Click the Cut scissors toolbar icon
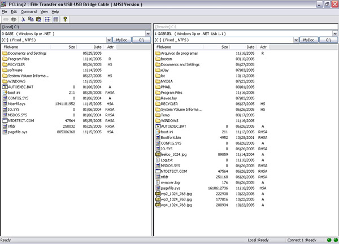This screenshot has height=244, width=339. tap(24, 19)
